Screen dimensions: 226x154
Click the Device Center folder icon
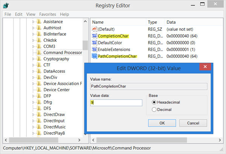(39, 89)
